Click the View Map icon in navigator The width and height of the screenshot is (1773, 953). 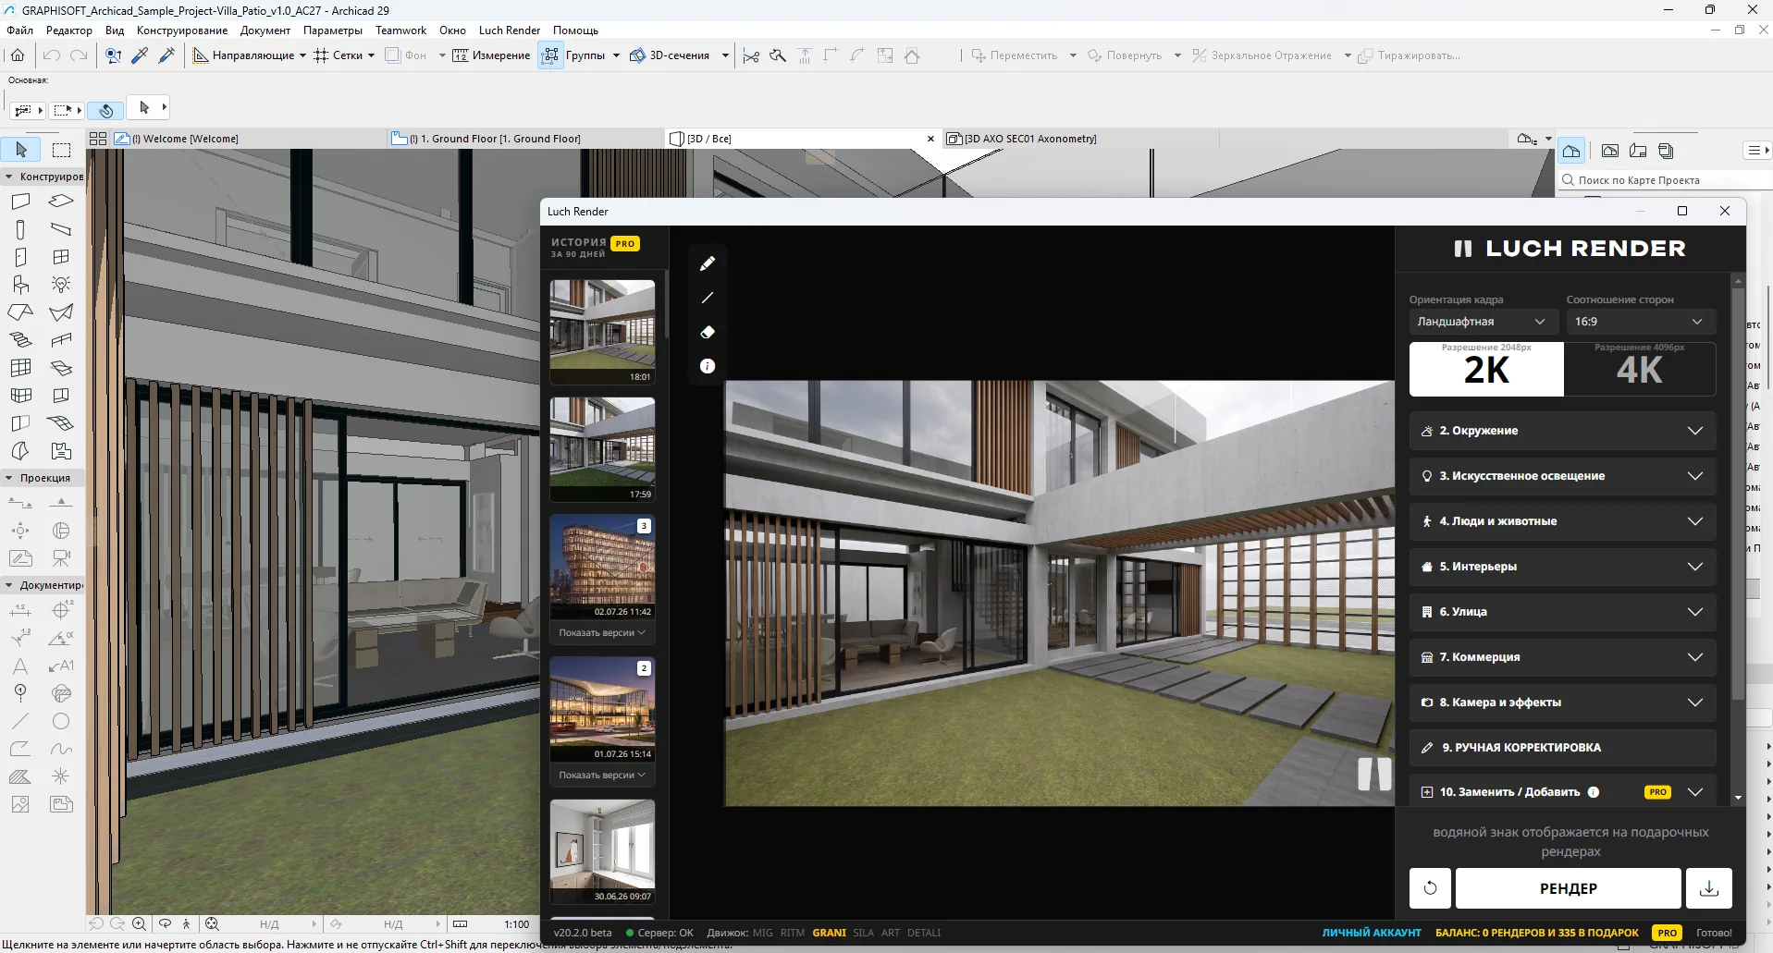tap(1610, 151)
